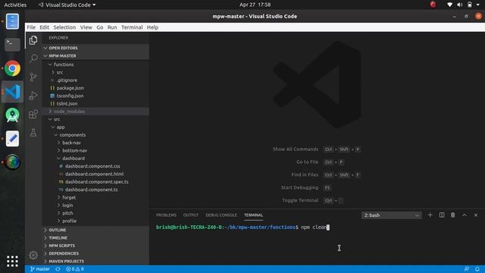Viewport: 485px width, 273px height.
Task: Open Visual Studio Code app menu in top bar
Action: [67, 5]
